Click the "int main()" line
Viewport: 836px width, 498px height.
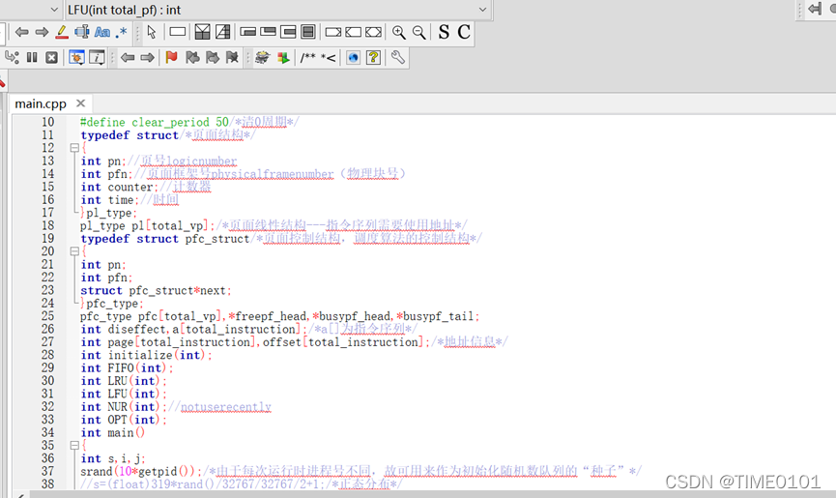112,432
